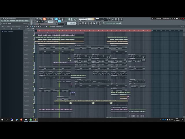Open the playlist options menu arrow
The height and width of the screenshot is (139, 185).
(x=25, y=26)
